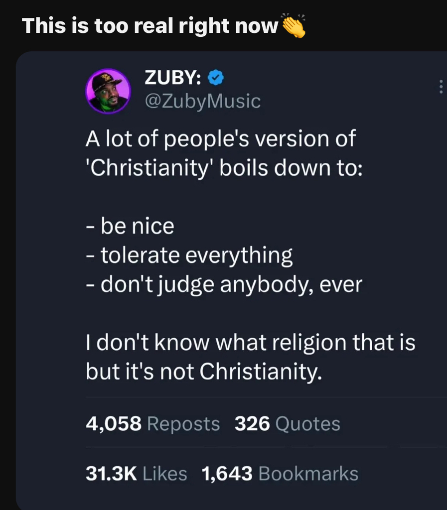
Task: Open the ZUBY: display name
Action: pos(173,78)
